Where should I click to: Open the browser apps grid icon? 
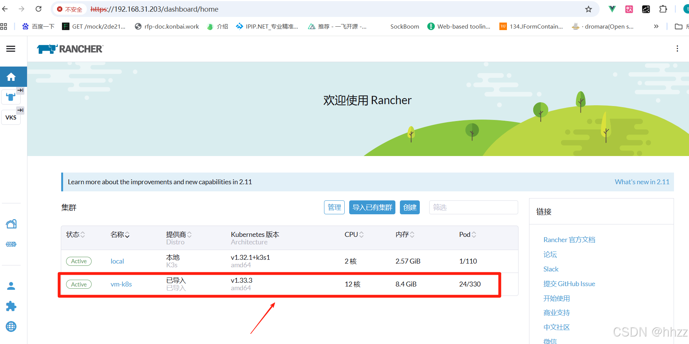4,26
